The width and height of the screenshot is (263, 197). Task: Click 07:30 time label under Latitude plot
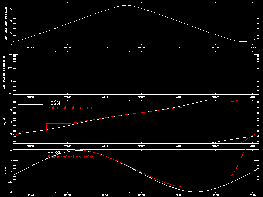141,195
